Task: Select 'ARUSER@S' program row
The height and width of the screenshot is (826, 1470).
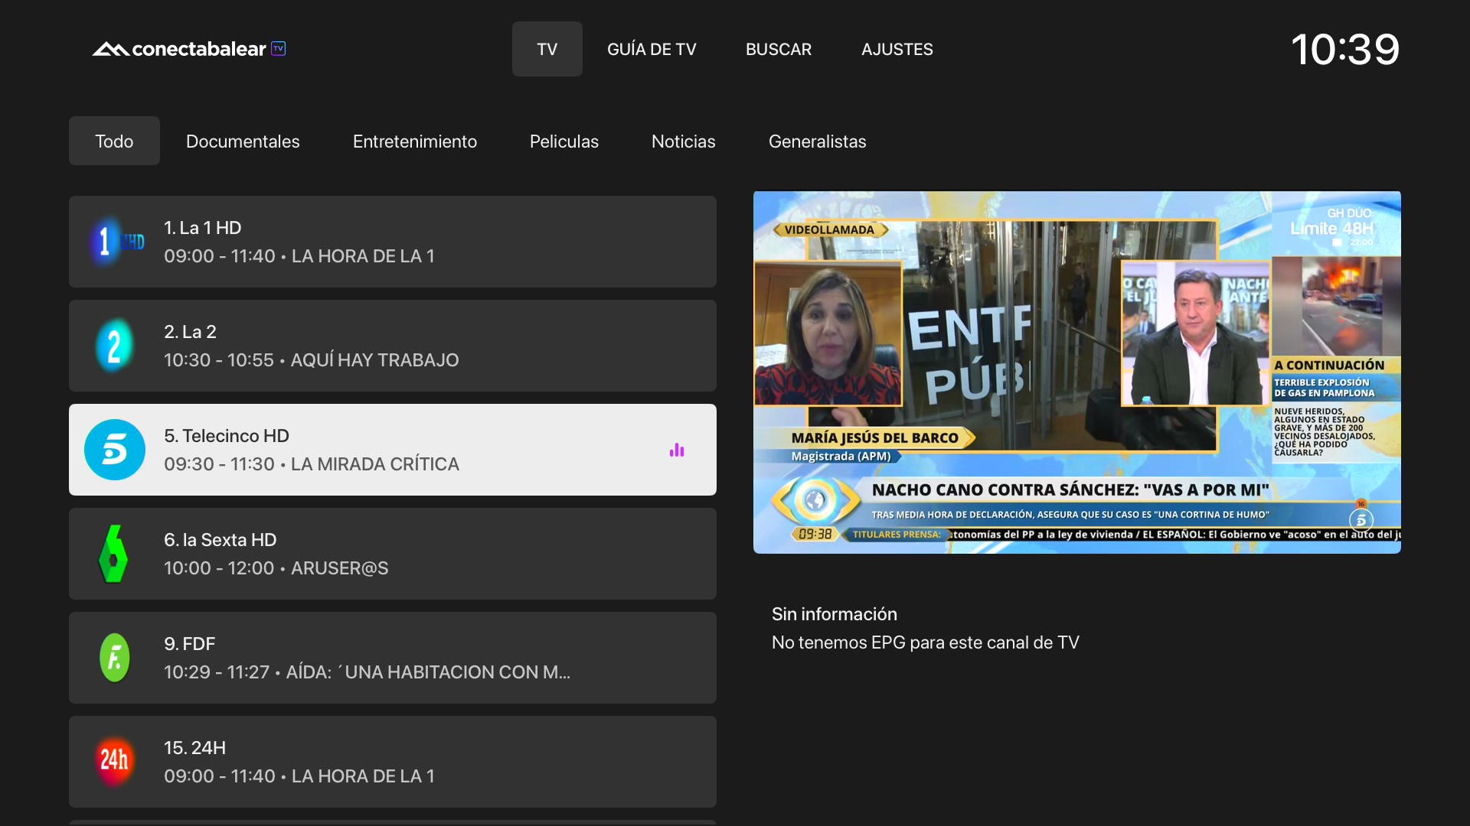Action: (x=393, y=554)
